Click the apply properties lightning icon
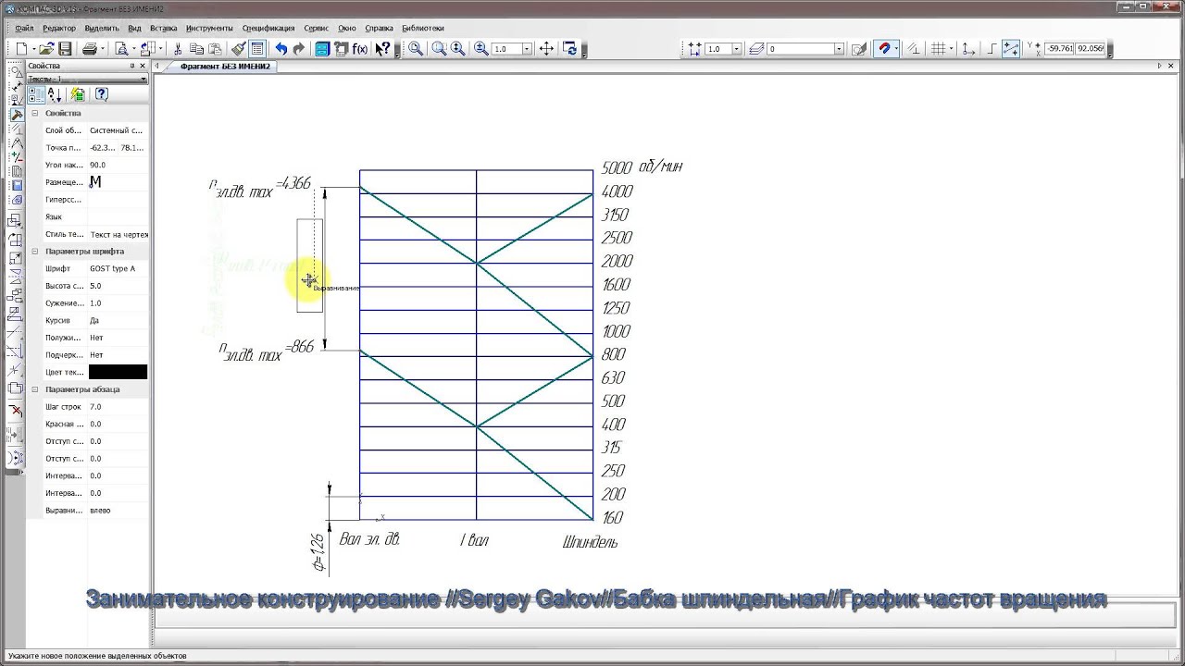The image size is (1185, 666). (x=78, y=94)
